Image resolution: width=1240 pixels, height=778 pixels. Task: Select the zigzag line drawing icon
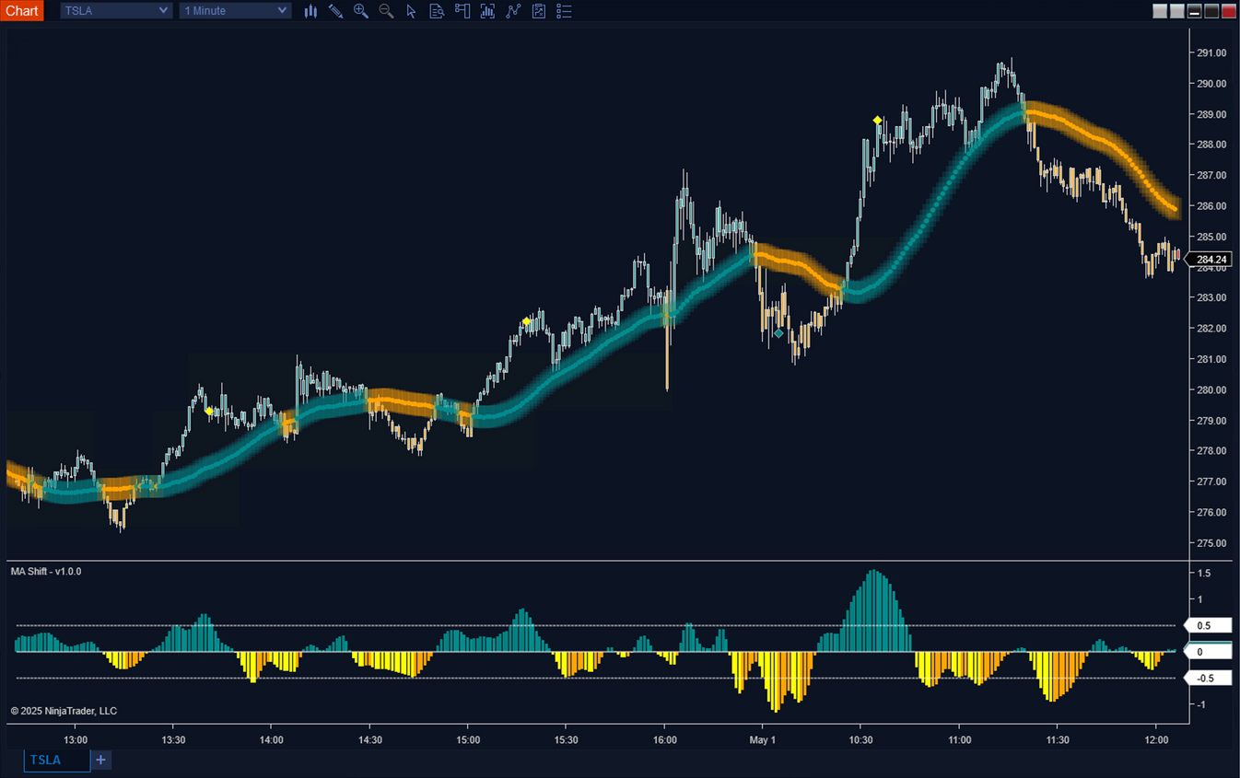coord(513,11)
